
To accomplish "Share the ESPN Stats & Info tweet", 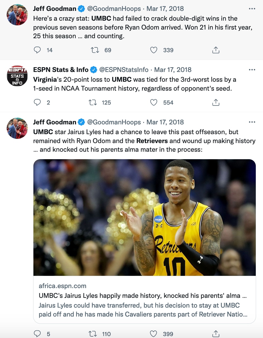I will pyautogui.click(x=216, y=103).
